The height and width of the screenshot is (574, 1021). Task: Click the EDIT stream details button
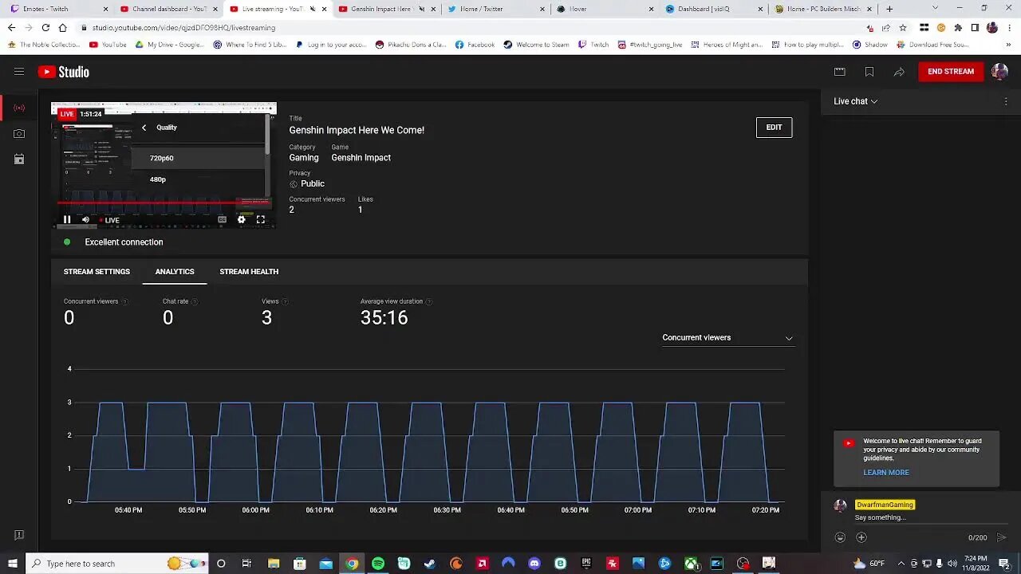pyautogui.click(x=774, y=128)
